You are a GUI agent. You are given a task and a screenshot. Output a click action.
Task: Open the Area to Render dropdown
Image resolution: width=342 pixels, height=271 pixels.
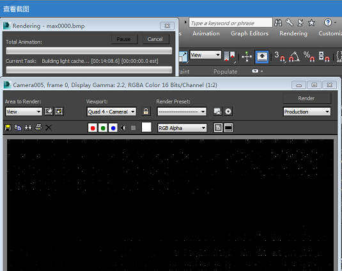[24, 111]
